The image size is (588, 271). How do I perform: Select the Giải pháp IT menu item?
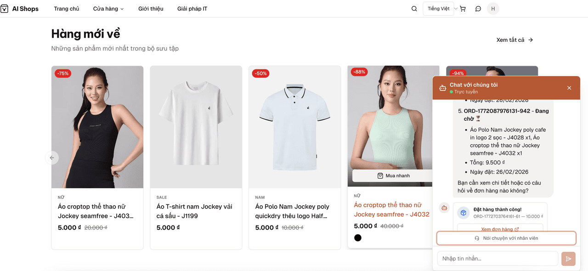point(192,8)
